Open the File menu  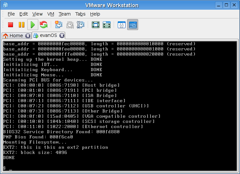[11, 14]
